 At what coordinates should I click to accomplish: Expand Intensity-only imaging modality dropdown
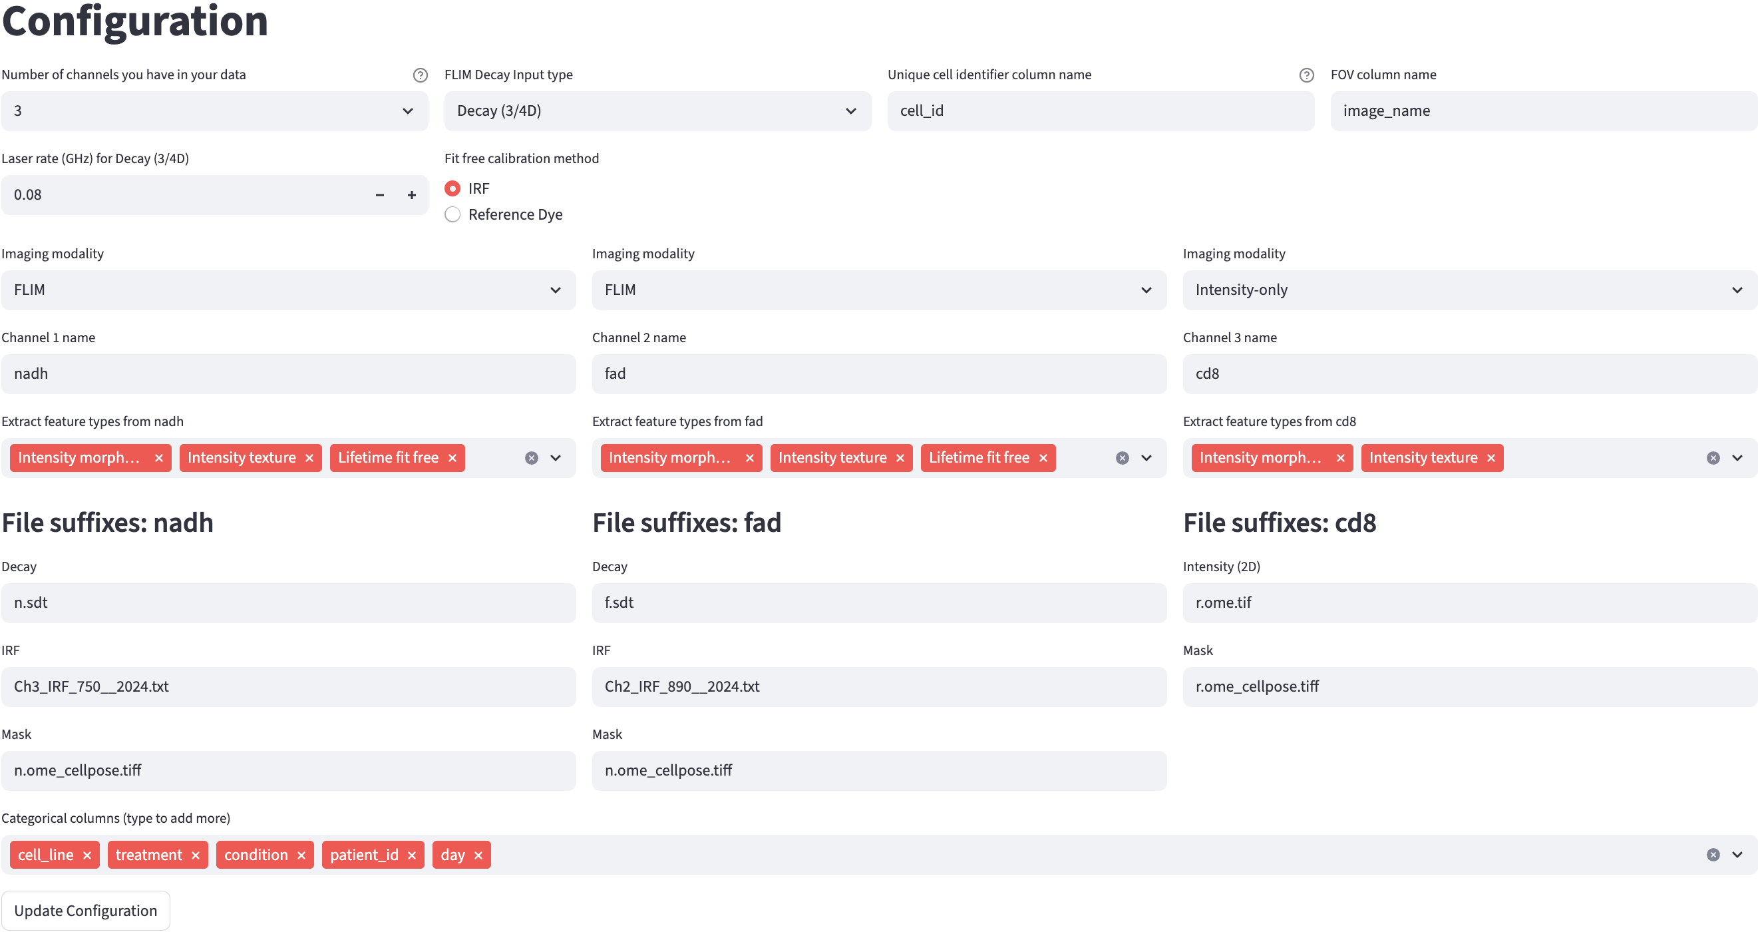1469,290
